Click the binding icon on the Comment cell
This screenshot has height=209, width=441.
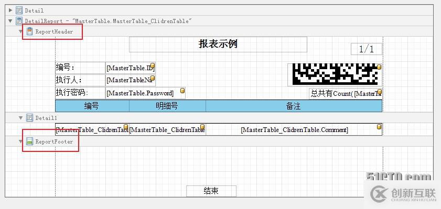tap(379, 127)
